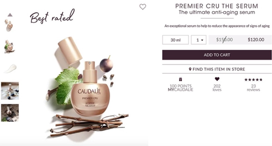
Task: Show the first serum bottle thumbnail
Action: click(x=9, y=25)
